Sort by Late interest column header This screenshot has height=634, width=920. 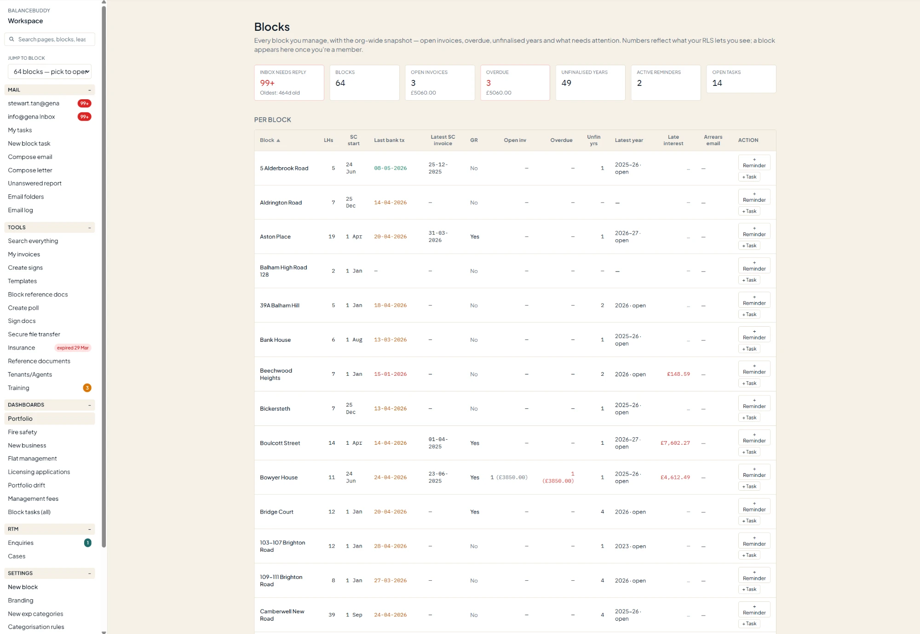coord(673,141)
